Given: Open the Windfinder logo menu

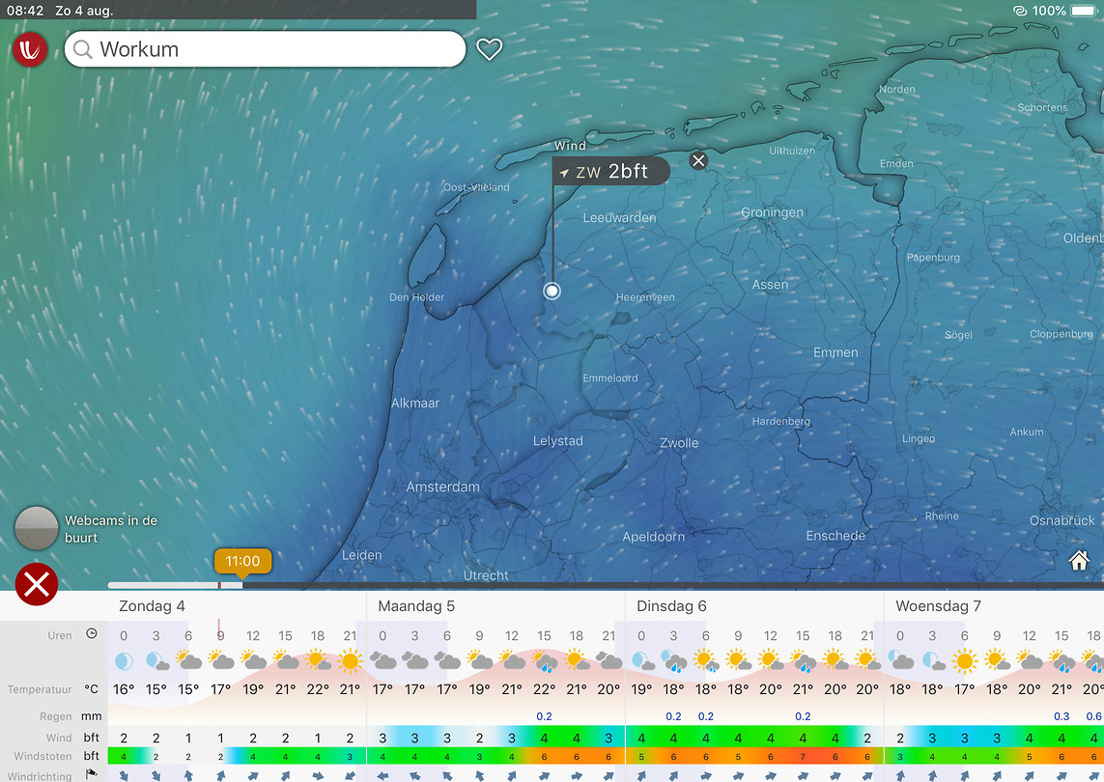Looking at the screenshot, I should [30, 49].
